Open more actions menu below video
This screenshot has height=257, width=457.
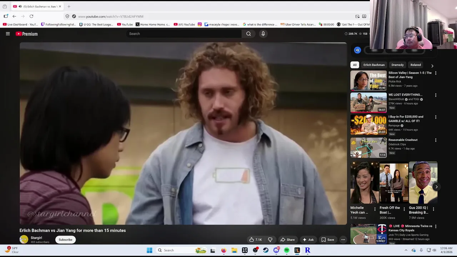coord(343,240)
